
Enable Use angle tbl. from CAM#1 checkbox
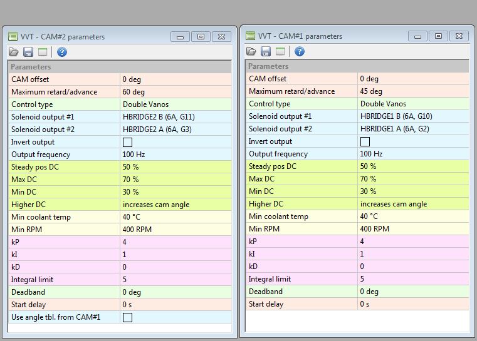[127, 317]
